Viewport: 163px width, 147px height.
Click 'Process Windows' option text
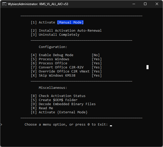pos(54,59)
